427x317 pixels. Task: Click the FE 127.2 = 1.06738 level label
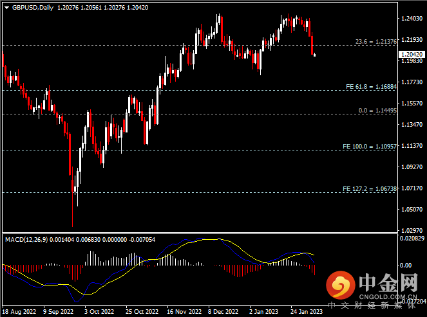(372, 189)
